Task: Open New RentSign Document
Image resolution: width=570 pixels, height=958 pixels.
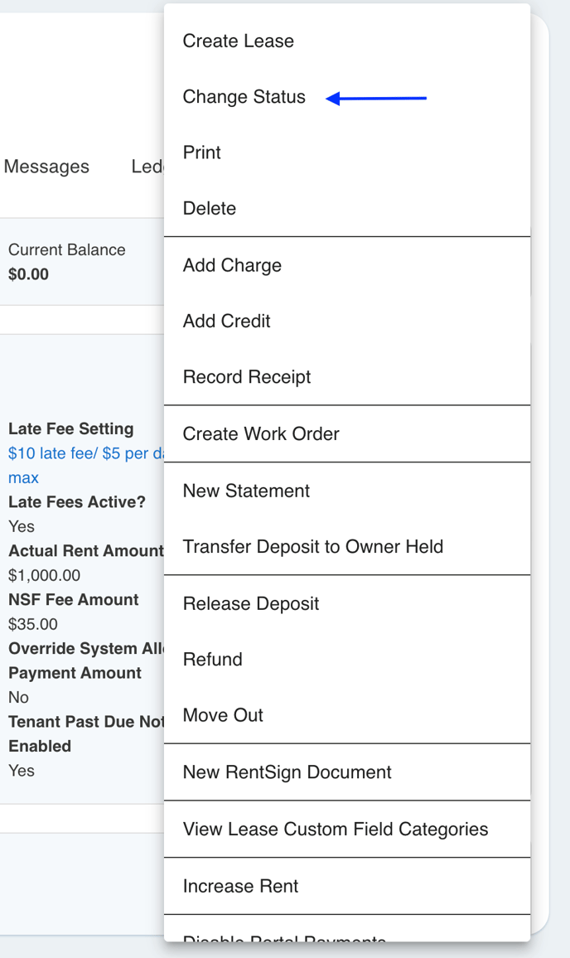Action: pos(287,772)
